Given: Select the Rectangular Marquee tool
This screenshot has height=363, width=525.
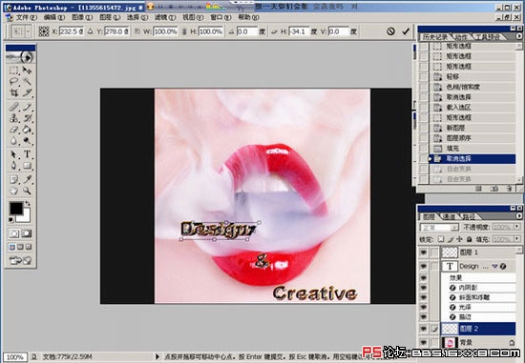Looking at the screenshot, I should (13, 71).
